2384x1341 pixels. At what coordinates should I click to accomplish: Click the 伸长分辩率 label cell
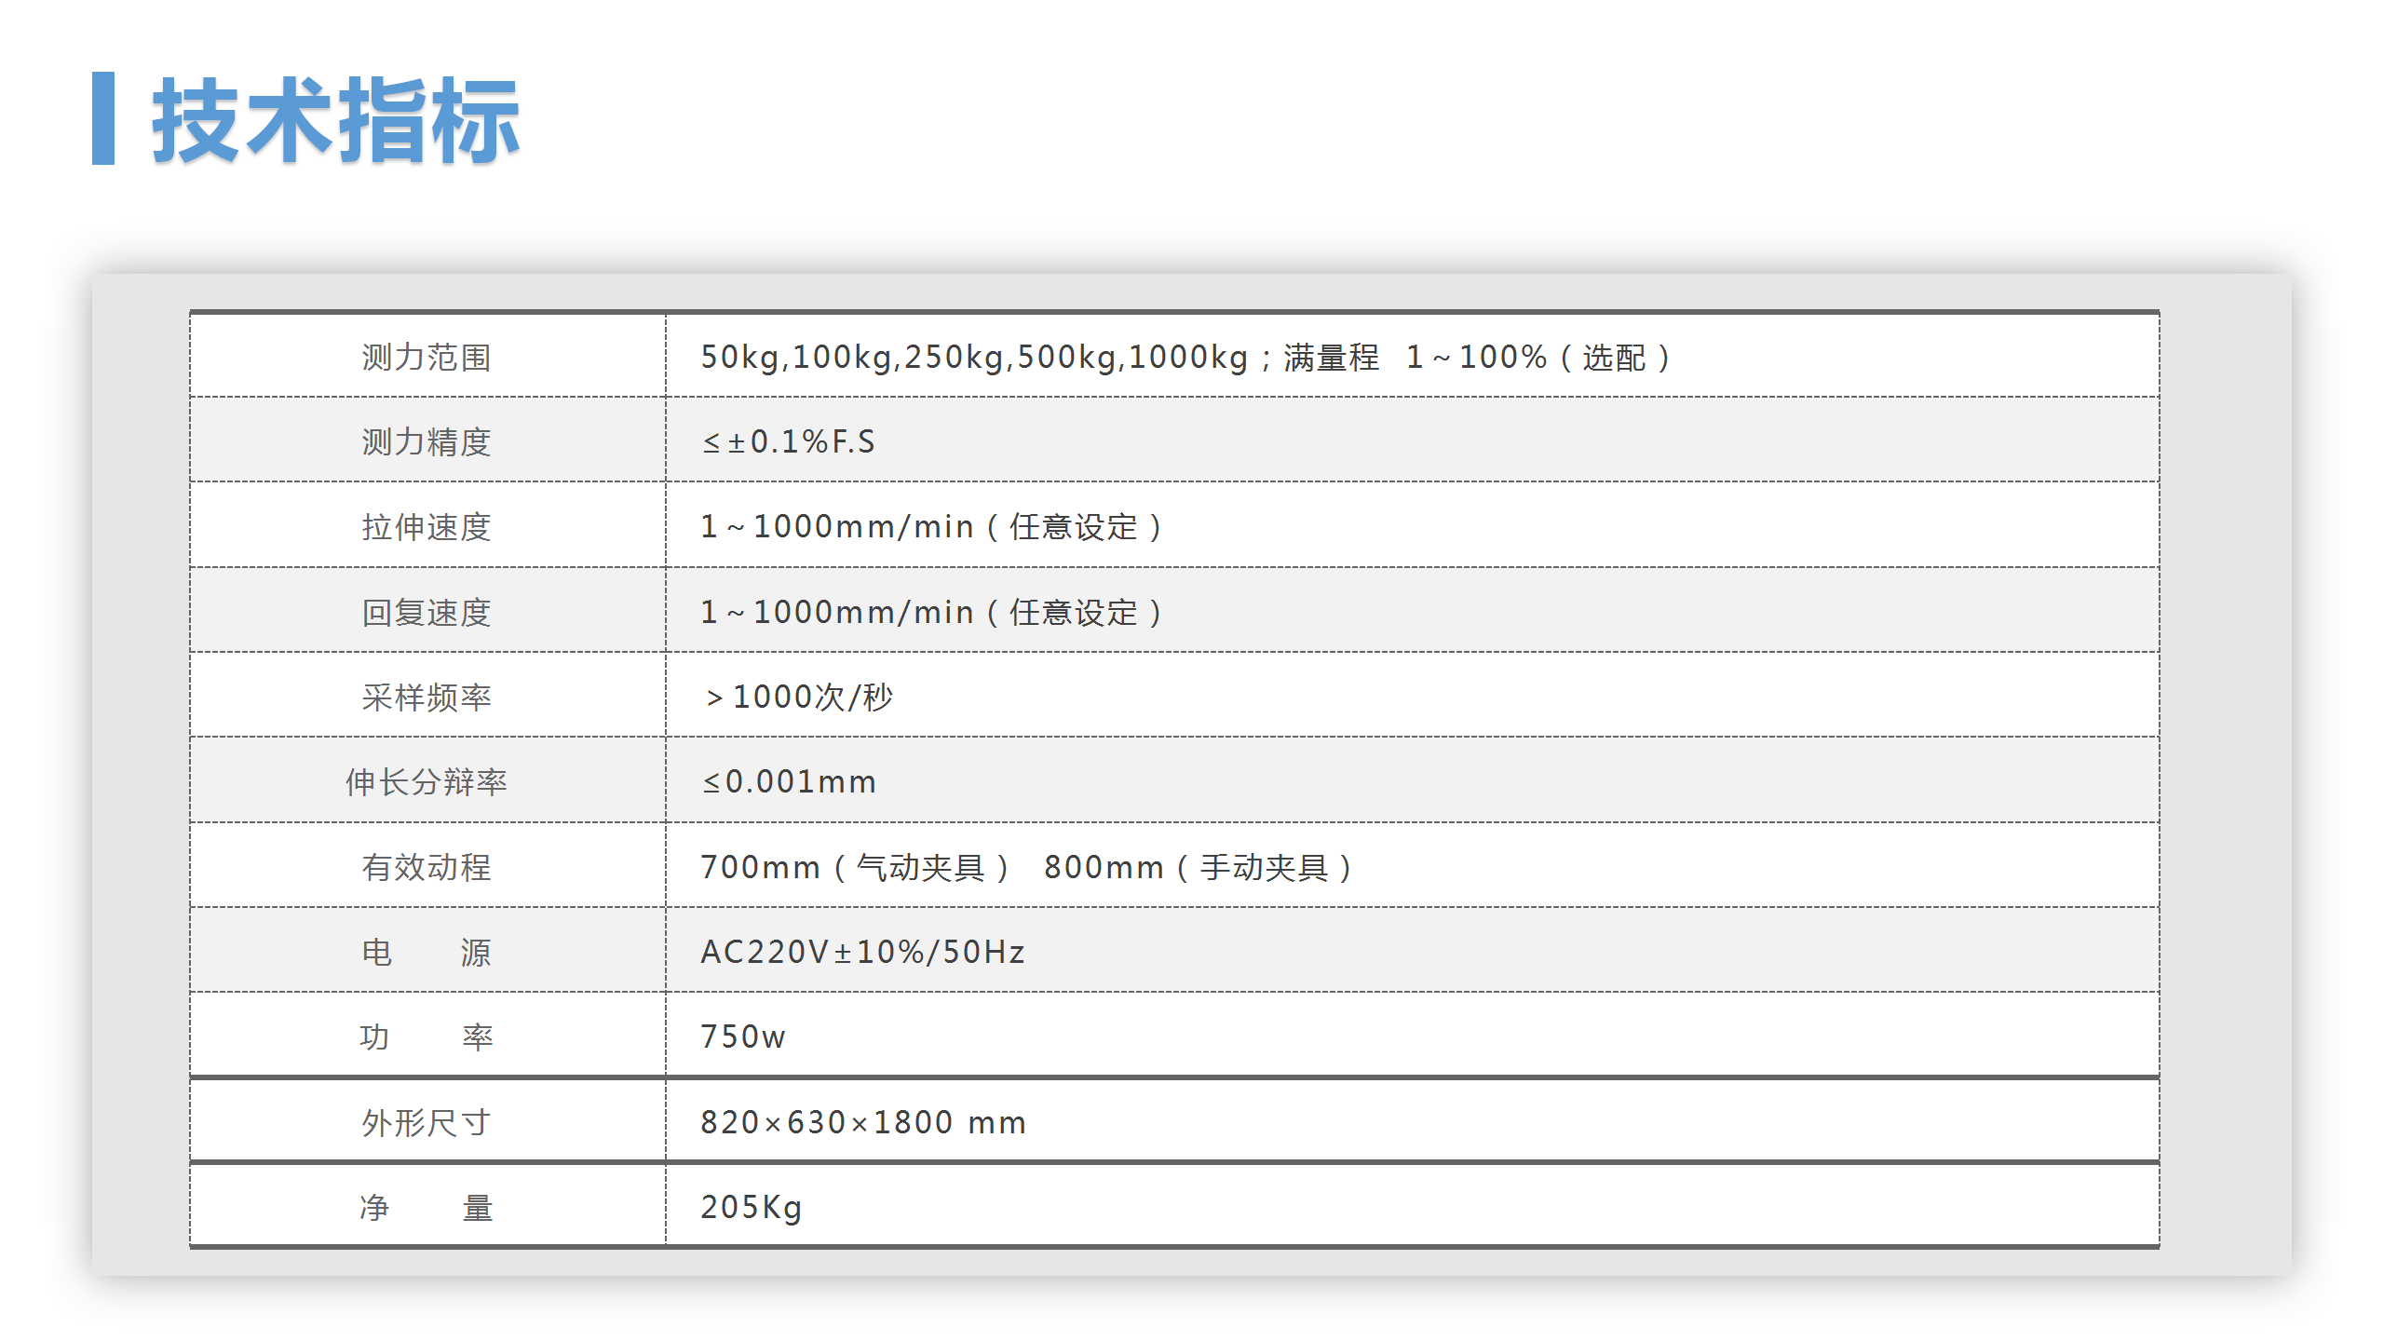427,781
